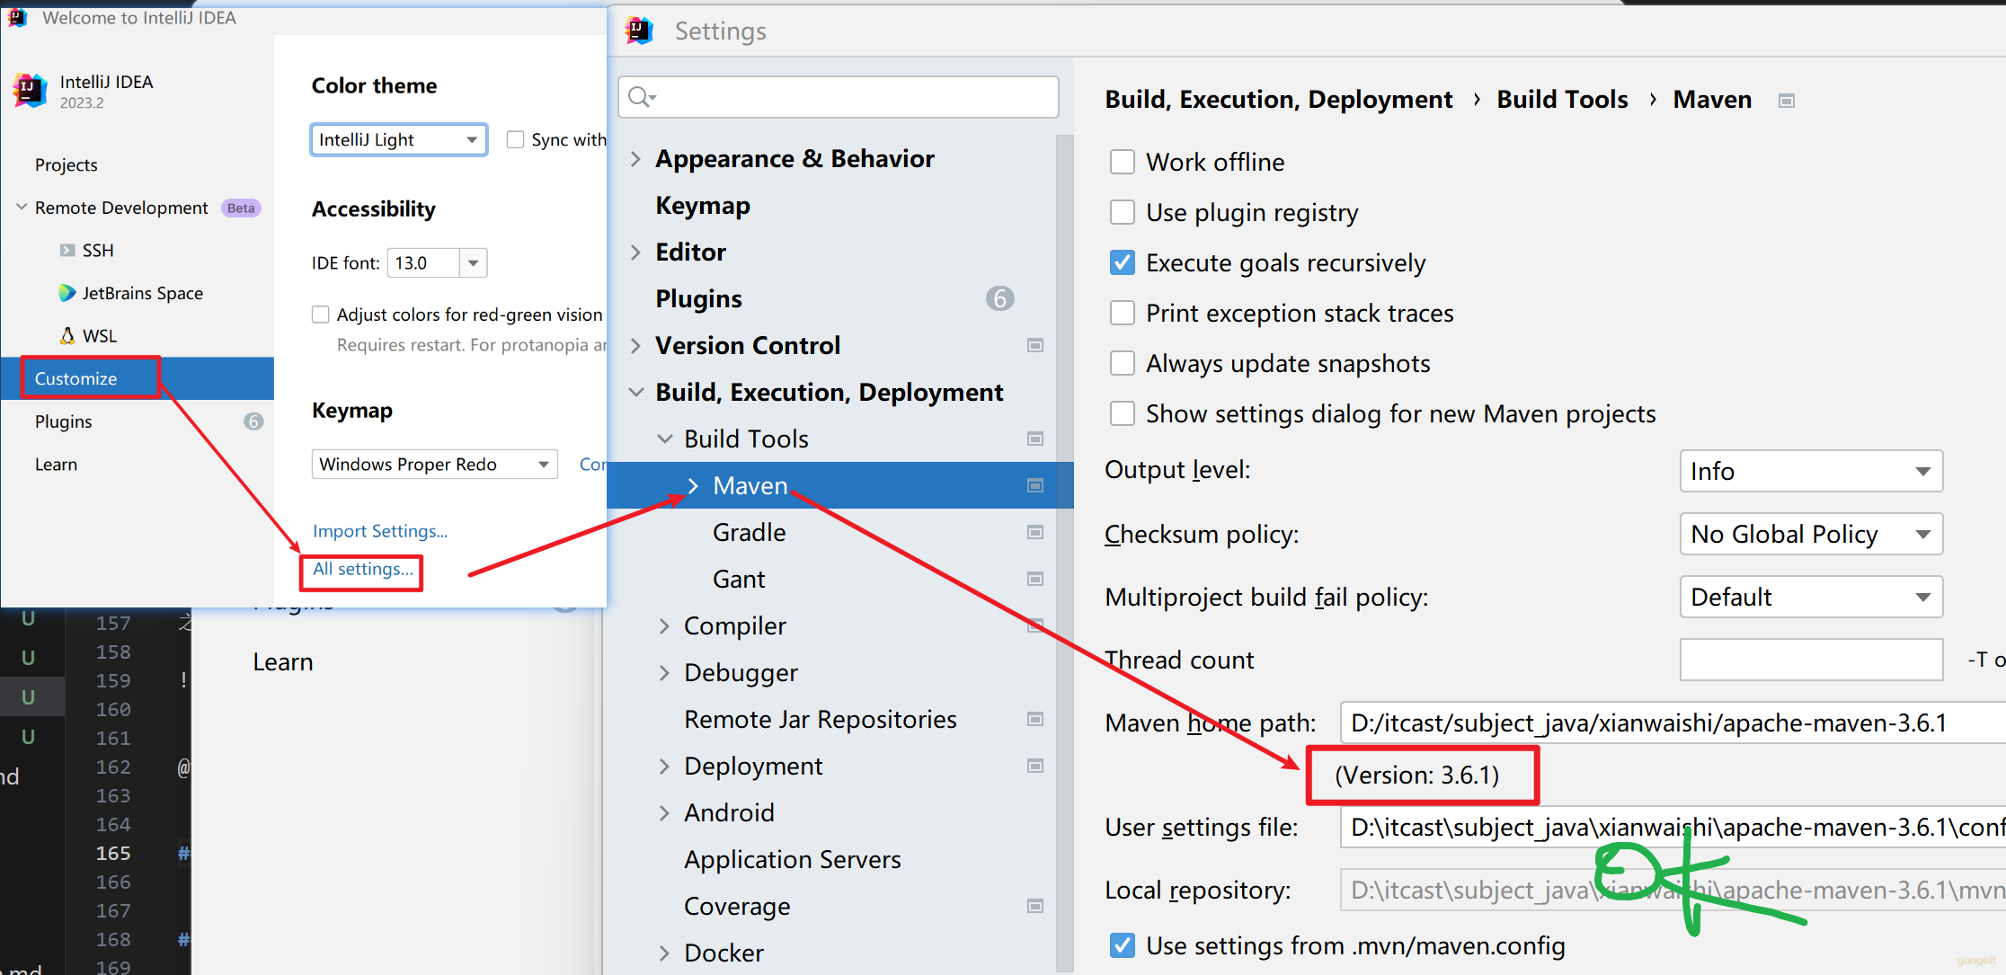Image resolution: width=2006 pixels, height=975 pixels.
Task: Open the IDE font size dropdown
Action: click(473, 263)
